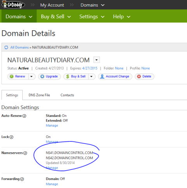This screenshot has width=187, height=188.
Task: Open the Help menu
Action: click(x=122, y=17)
